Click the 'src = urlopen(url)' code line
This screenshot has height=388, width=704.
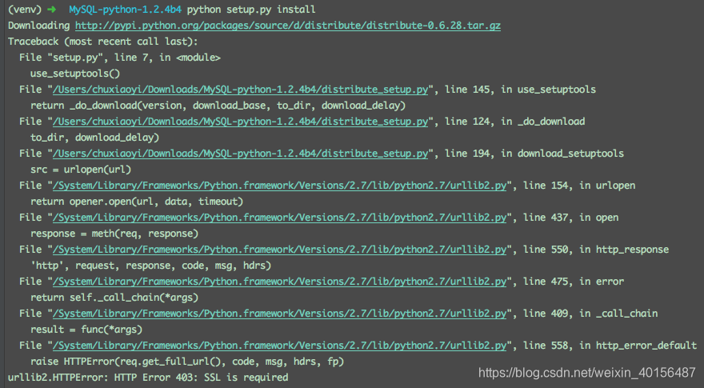(x=81, y=170)
